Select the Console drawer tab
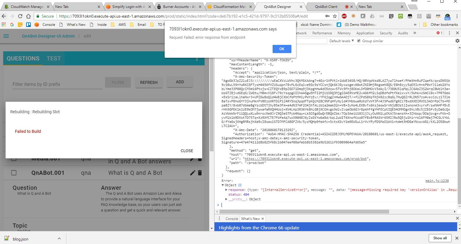The width and height of the screenshot is (461, 244). (x=232, y=219)
